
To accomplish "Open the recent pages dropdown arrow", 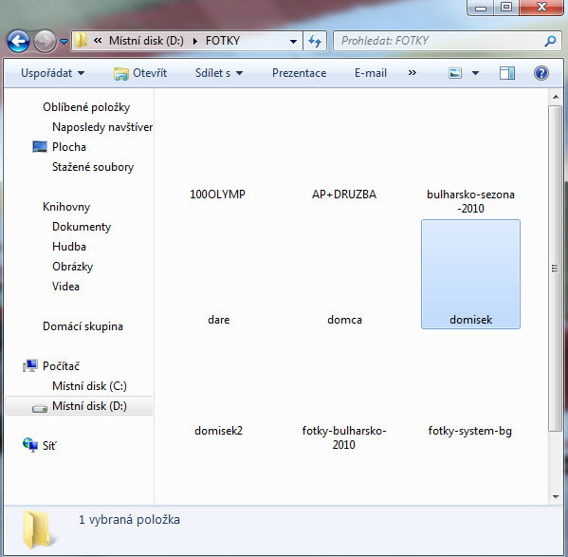I will point(64,42).
